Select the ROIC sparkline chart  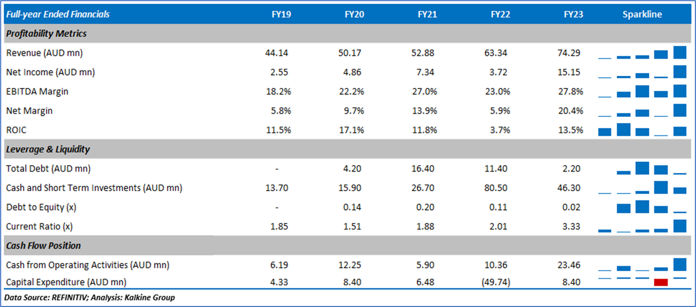point(642,130)
